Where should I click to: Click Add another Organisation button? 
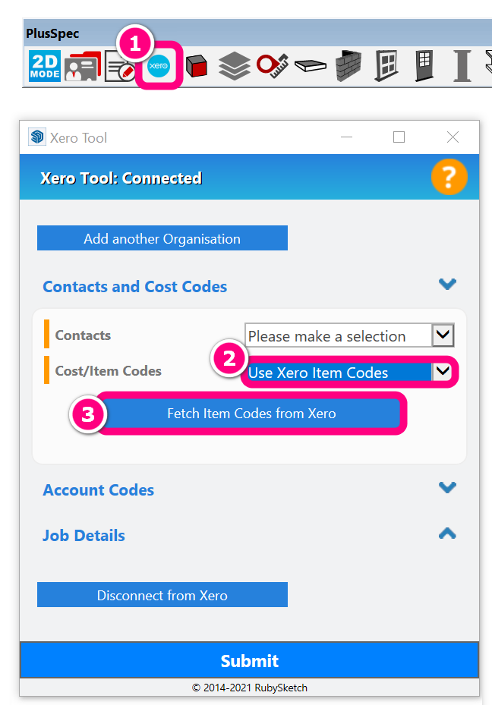click(162, 238)
